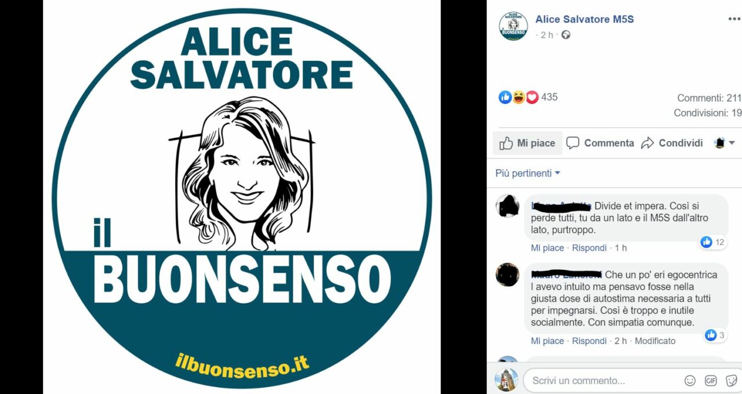Open the Più pertinenti comment sorting dropdown
The width and height of the screenshot is (742, 394).
pyautogui.click(x=528, y=173)
